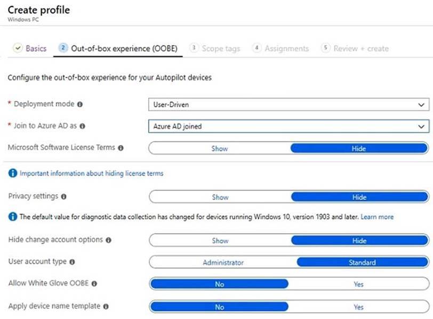Go back to the Basics tab
Viewport: 433px width, 319px height.
coord(30,49)
